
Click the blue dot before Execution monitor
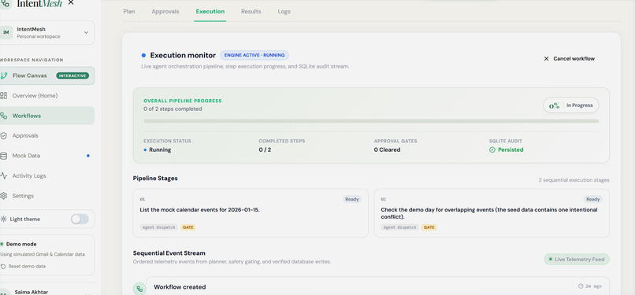coord(143,55)
